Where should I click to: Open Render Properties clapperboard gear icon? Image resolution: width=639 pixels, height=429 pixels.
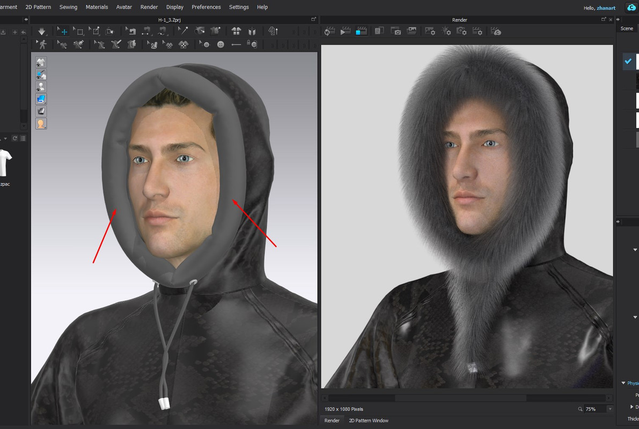point(477,31)
